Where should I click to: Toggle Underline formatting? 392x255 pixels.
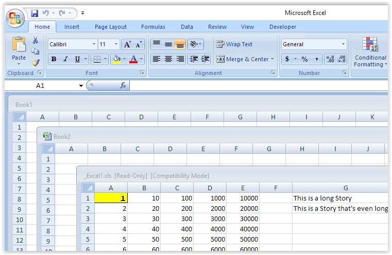(77, 59)
